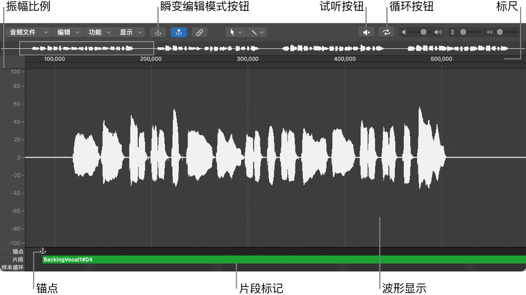
Task: Select the Pencil tool
Action: coord(255,32)
